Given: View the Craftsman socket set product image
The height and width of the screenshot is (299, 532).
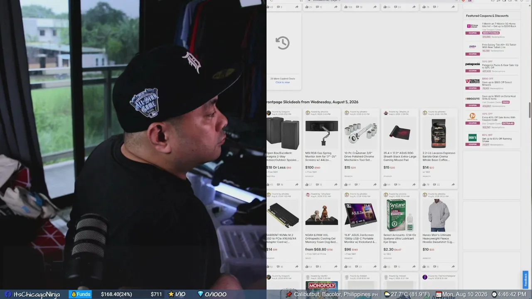Looking at the screenshot, I should point(361,133).
